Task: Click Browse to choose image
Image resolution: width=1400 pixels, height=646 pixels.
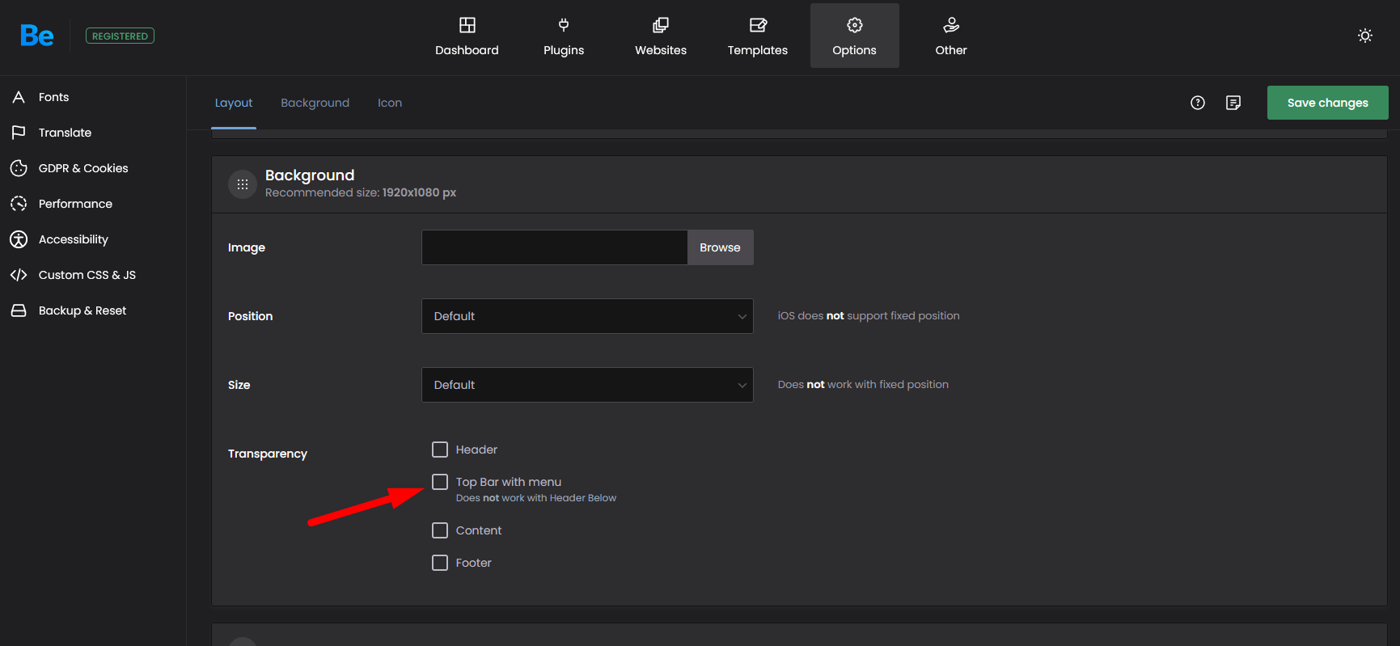Action: tap(720, 247)
